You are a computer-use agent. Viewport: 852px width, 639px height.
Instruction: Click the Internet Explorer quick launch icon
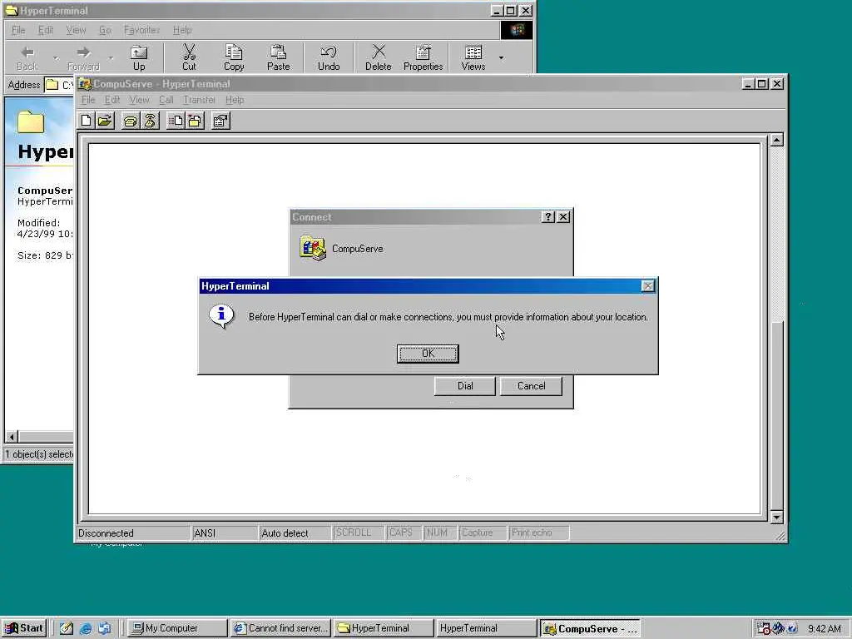click(86, 628)
